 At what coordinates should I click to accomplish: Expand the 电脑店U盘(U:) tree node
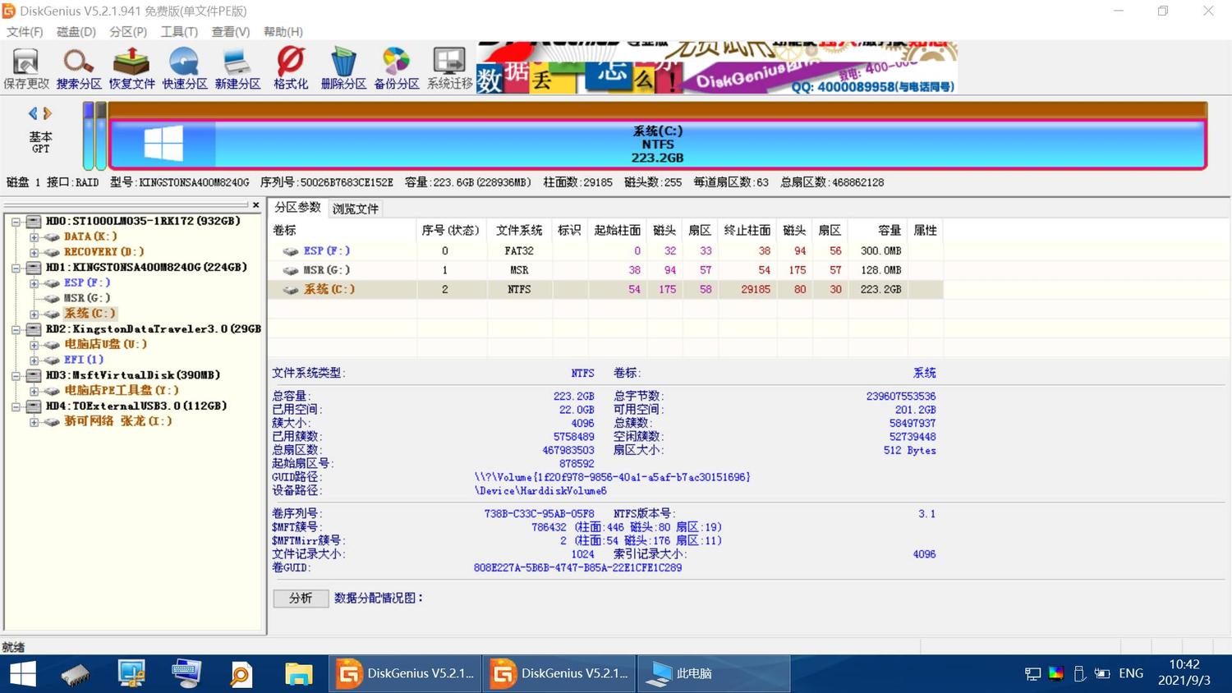(34, 344)
